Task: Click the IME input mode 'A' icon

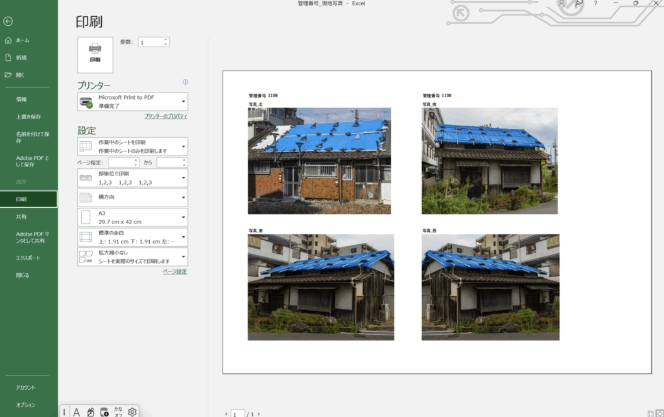Action: pos(77,412)
